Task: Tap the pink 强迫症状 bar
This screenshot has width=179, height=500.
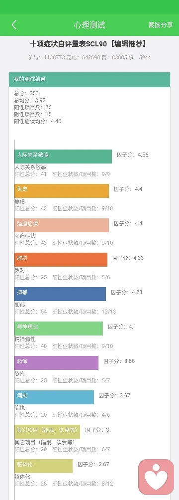Action: pyautogui.click(x=61, y=225)
